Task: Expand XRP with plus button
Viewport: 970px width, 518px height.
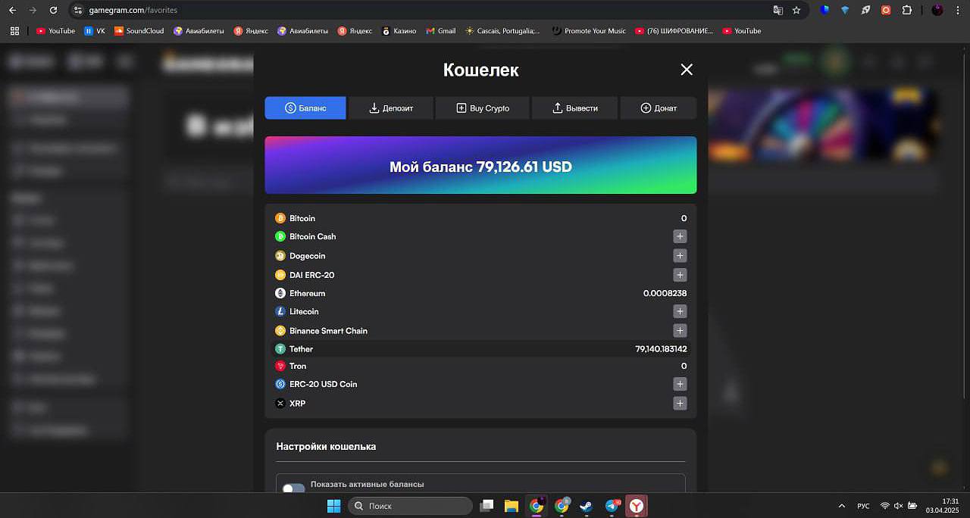Action: tap(680, 404)
